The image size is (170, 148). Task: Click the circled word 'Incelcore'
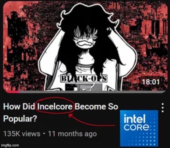pyautogui.click(x=55, y=107)
